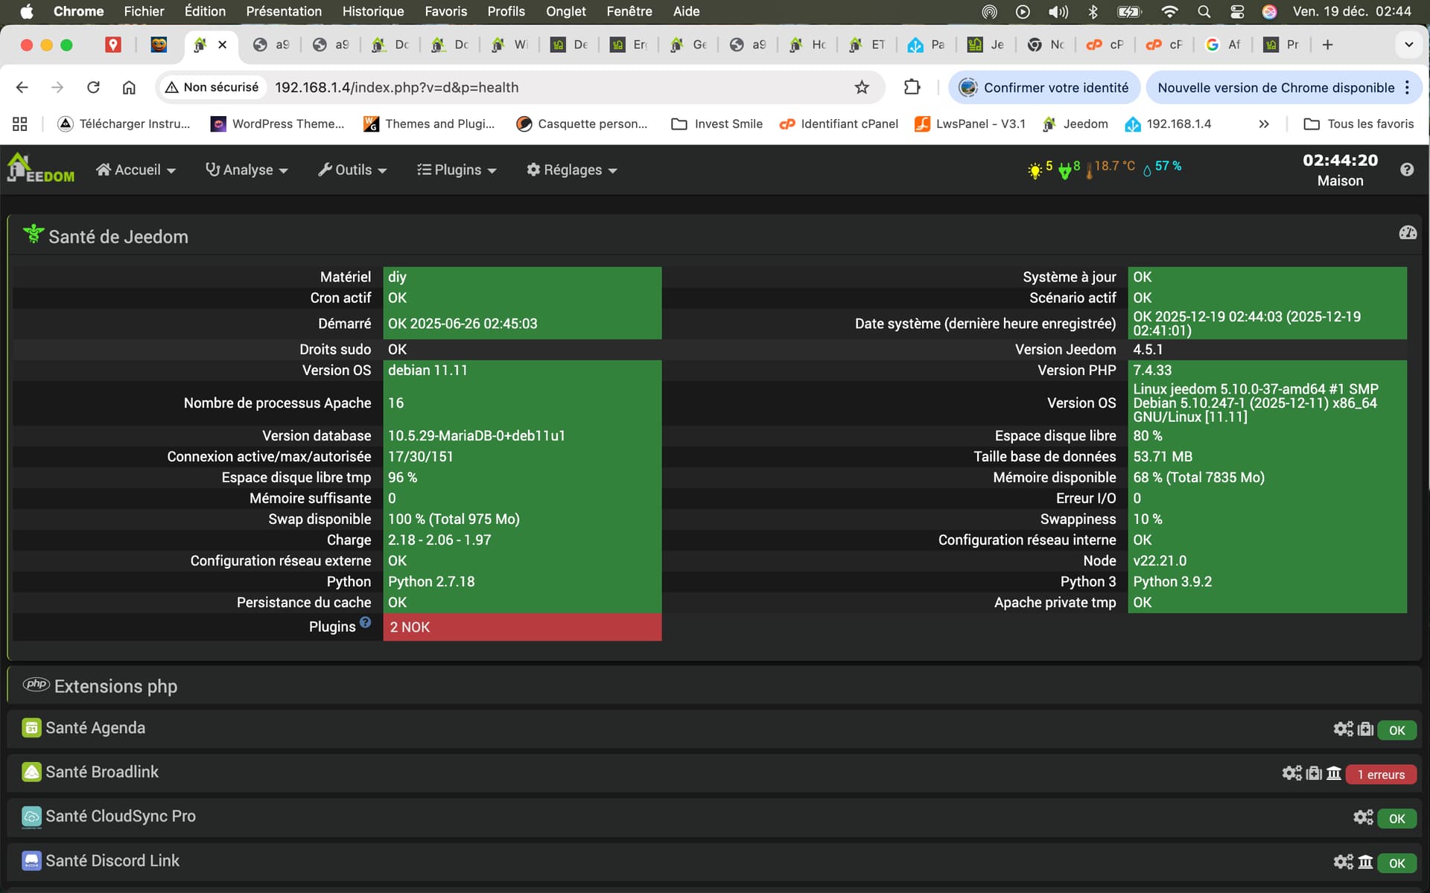
Task: Click Plugins row help tooltip icon
Action: coord(365,622)
